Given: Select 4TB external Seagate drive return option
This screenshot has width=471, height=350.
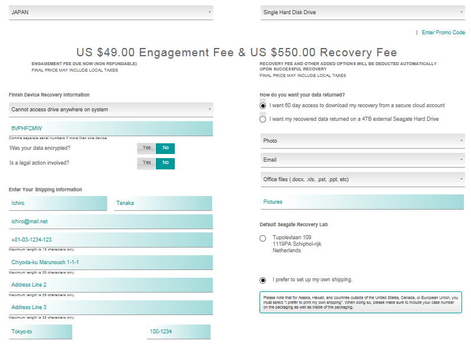Looking at the screenshot, I should pyautogui.click(x=263, y=119).
